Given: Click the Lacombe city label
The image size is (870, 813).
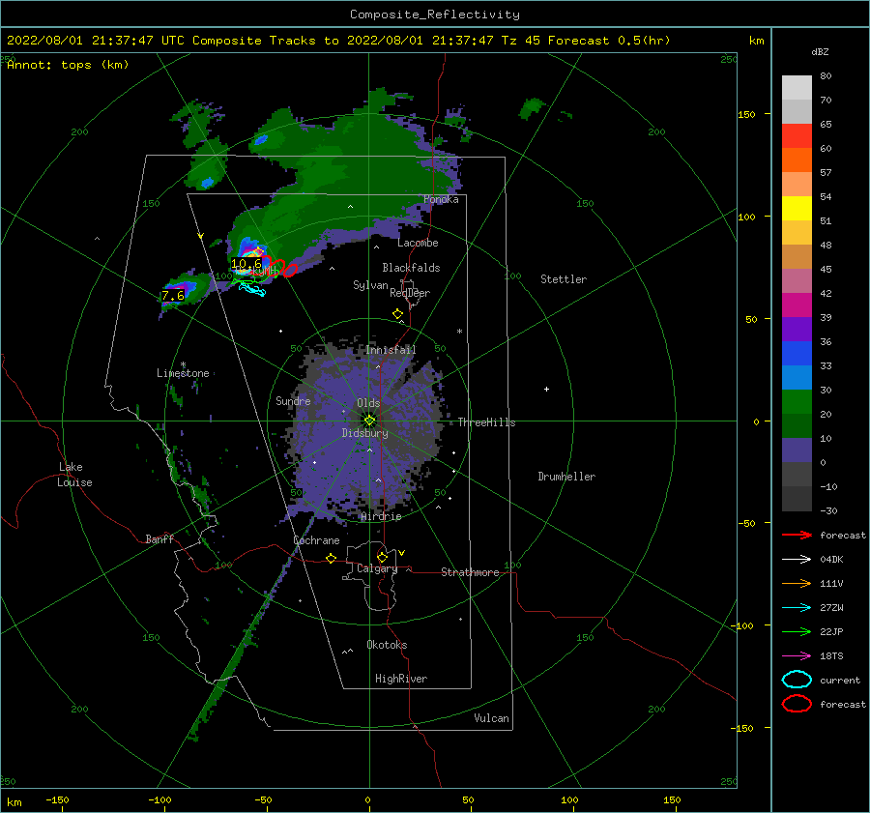Looking at the screenshot, I should [418, 243].
